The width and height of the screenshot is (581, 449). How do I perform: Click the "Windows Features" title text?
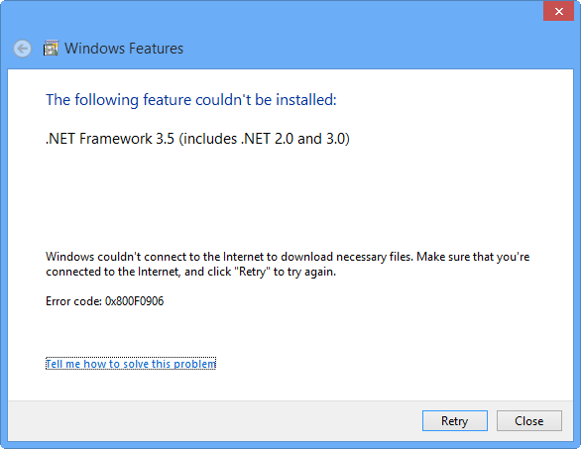[124, 49]
